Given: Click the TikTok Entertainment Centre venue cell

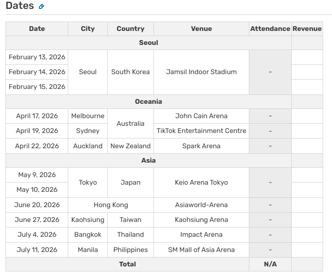Looking at the screenshot, I should pos(201,131).
